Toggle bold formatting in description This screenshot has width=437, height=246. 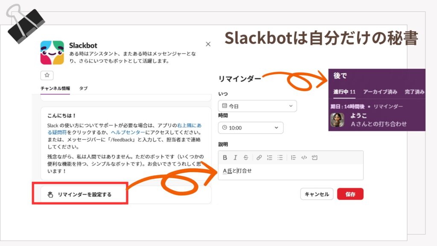[x=225, y=158]
